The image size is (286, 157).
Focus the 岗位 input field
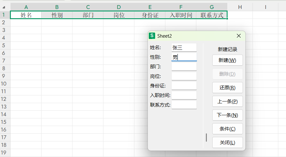pyautogui.click(x=184, y=76)
